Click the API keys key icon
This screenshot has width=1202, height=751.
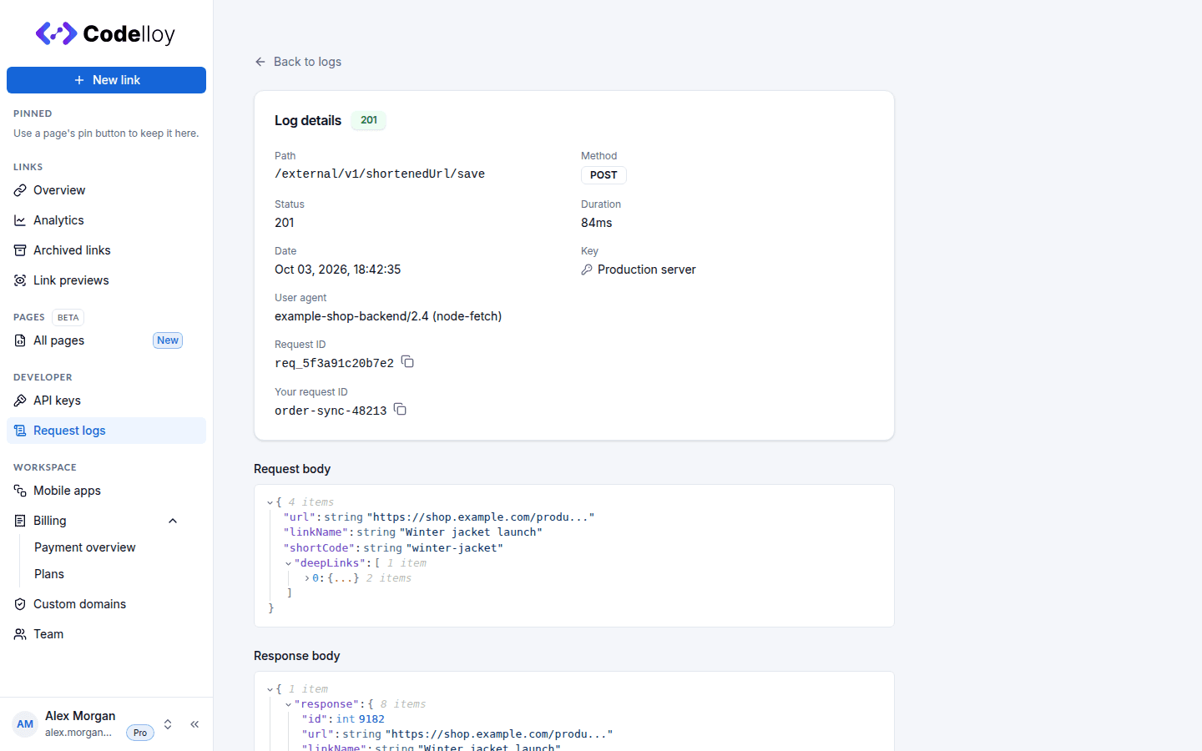[x=20, y=401]
